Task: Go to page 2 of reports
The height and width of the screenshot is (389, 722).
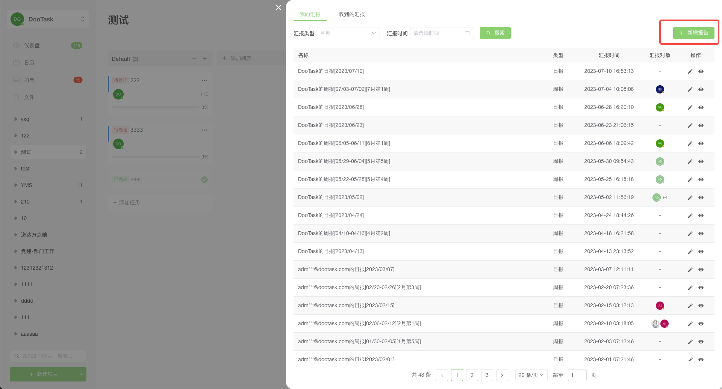Action: pyautogui.click(x=472, y=375)
